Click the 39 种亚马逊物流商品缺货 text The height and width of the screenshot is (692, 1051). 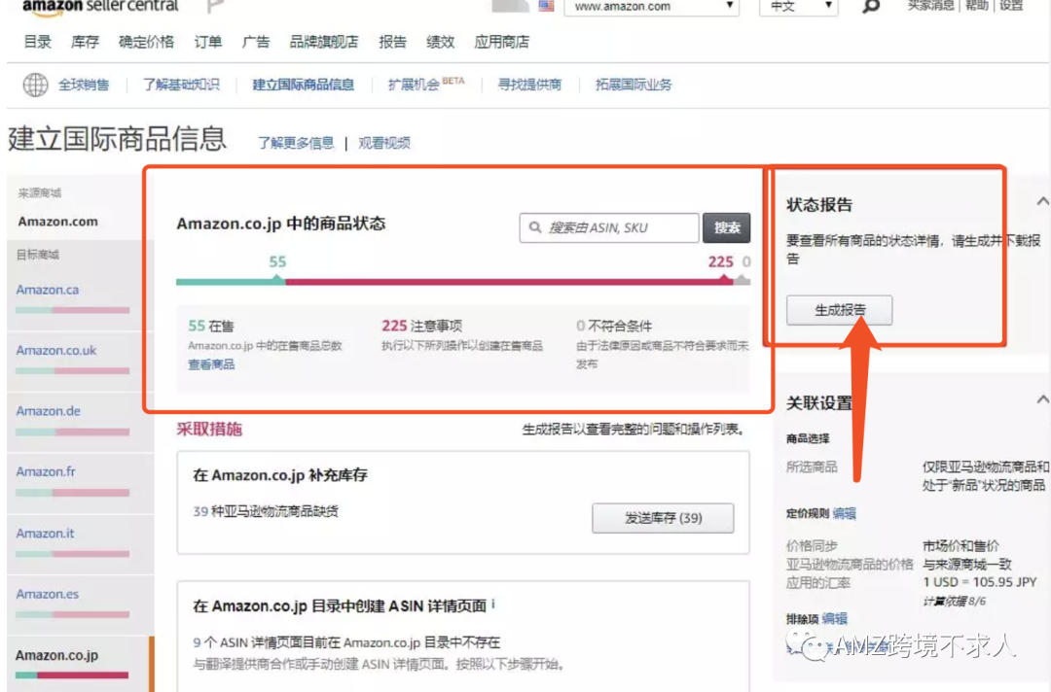(266, 511)
